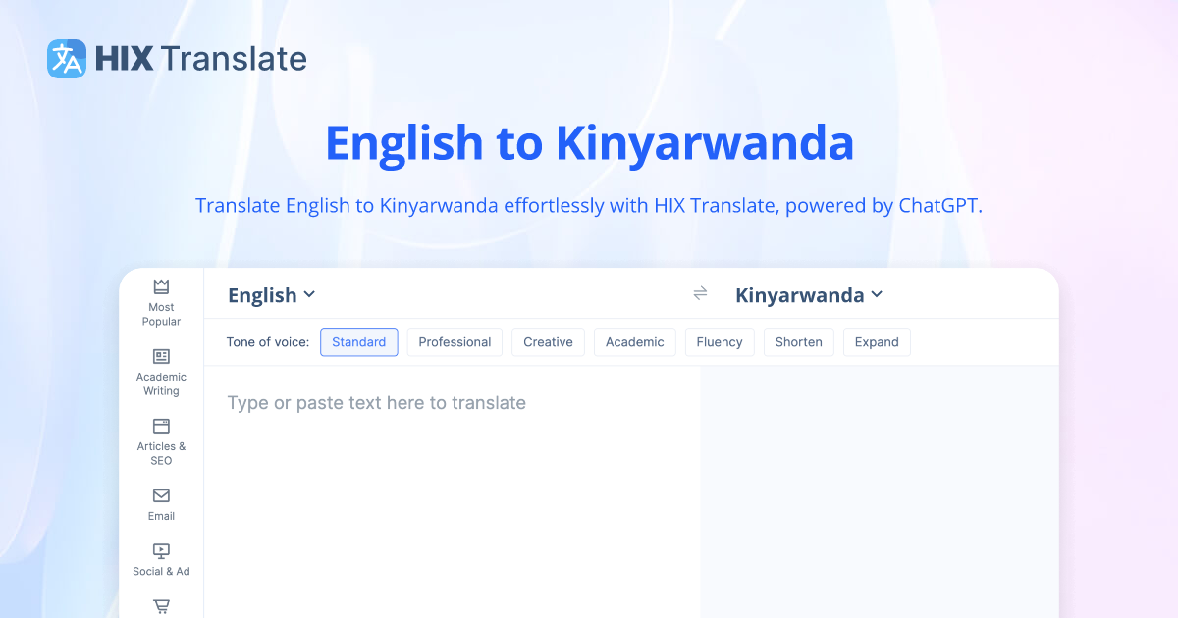Viewport: 1178px width, 618px height.
Task: Open the Kinyarwanda target language dropdown
Action: (809, 295)
